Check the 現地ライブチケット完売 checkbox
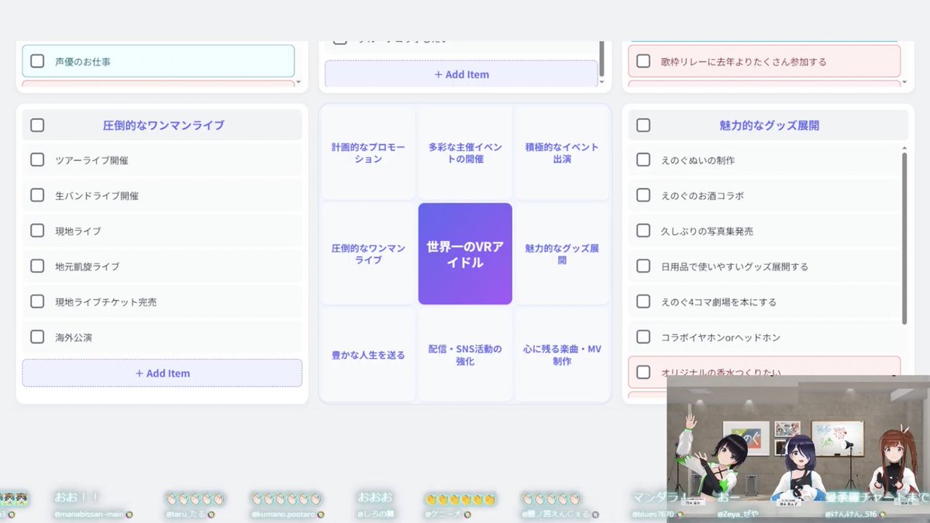Viewport: 930px width, 523px height. (36, 301)
